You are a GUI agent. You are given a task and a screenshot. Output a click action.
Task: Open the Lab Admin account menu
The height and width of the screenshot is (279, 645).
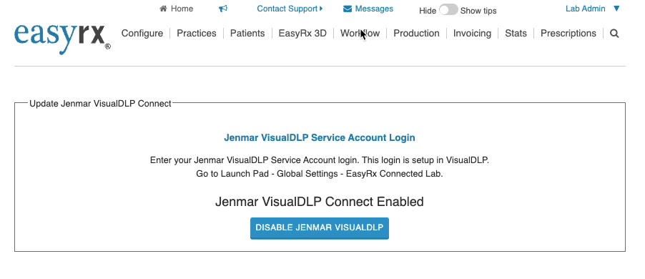tap(586, 9)
